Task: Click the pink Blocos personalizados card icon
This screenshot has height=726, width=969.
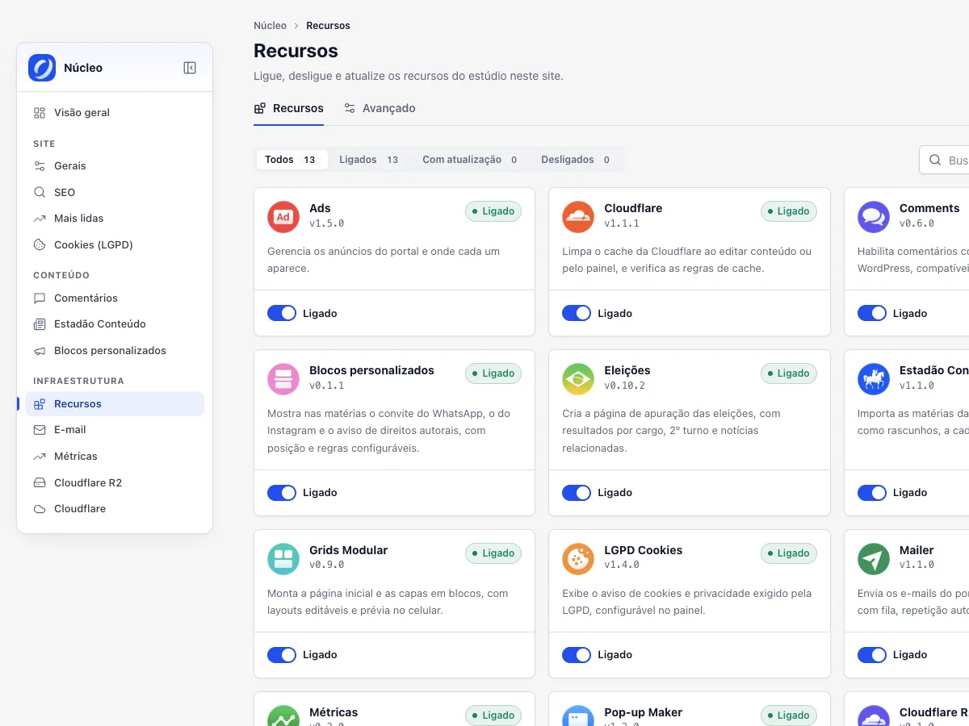Action: 283,379
